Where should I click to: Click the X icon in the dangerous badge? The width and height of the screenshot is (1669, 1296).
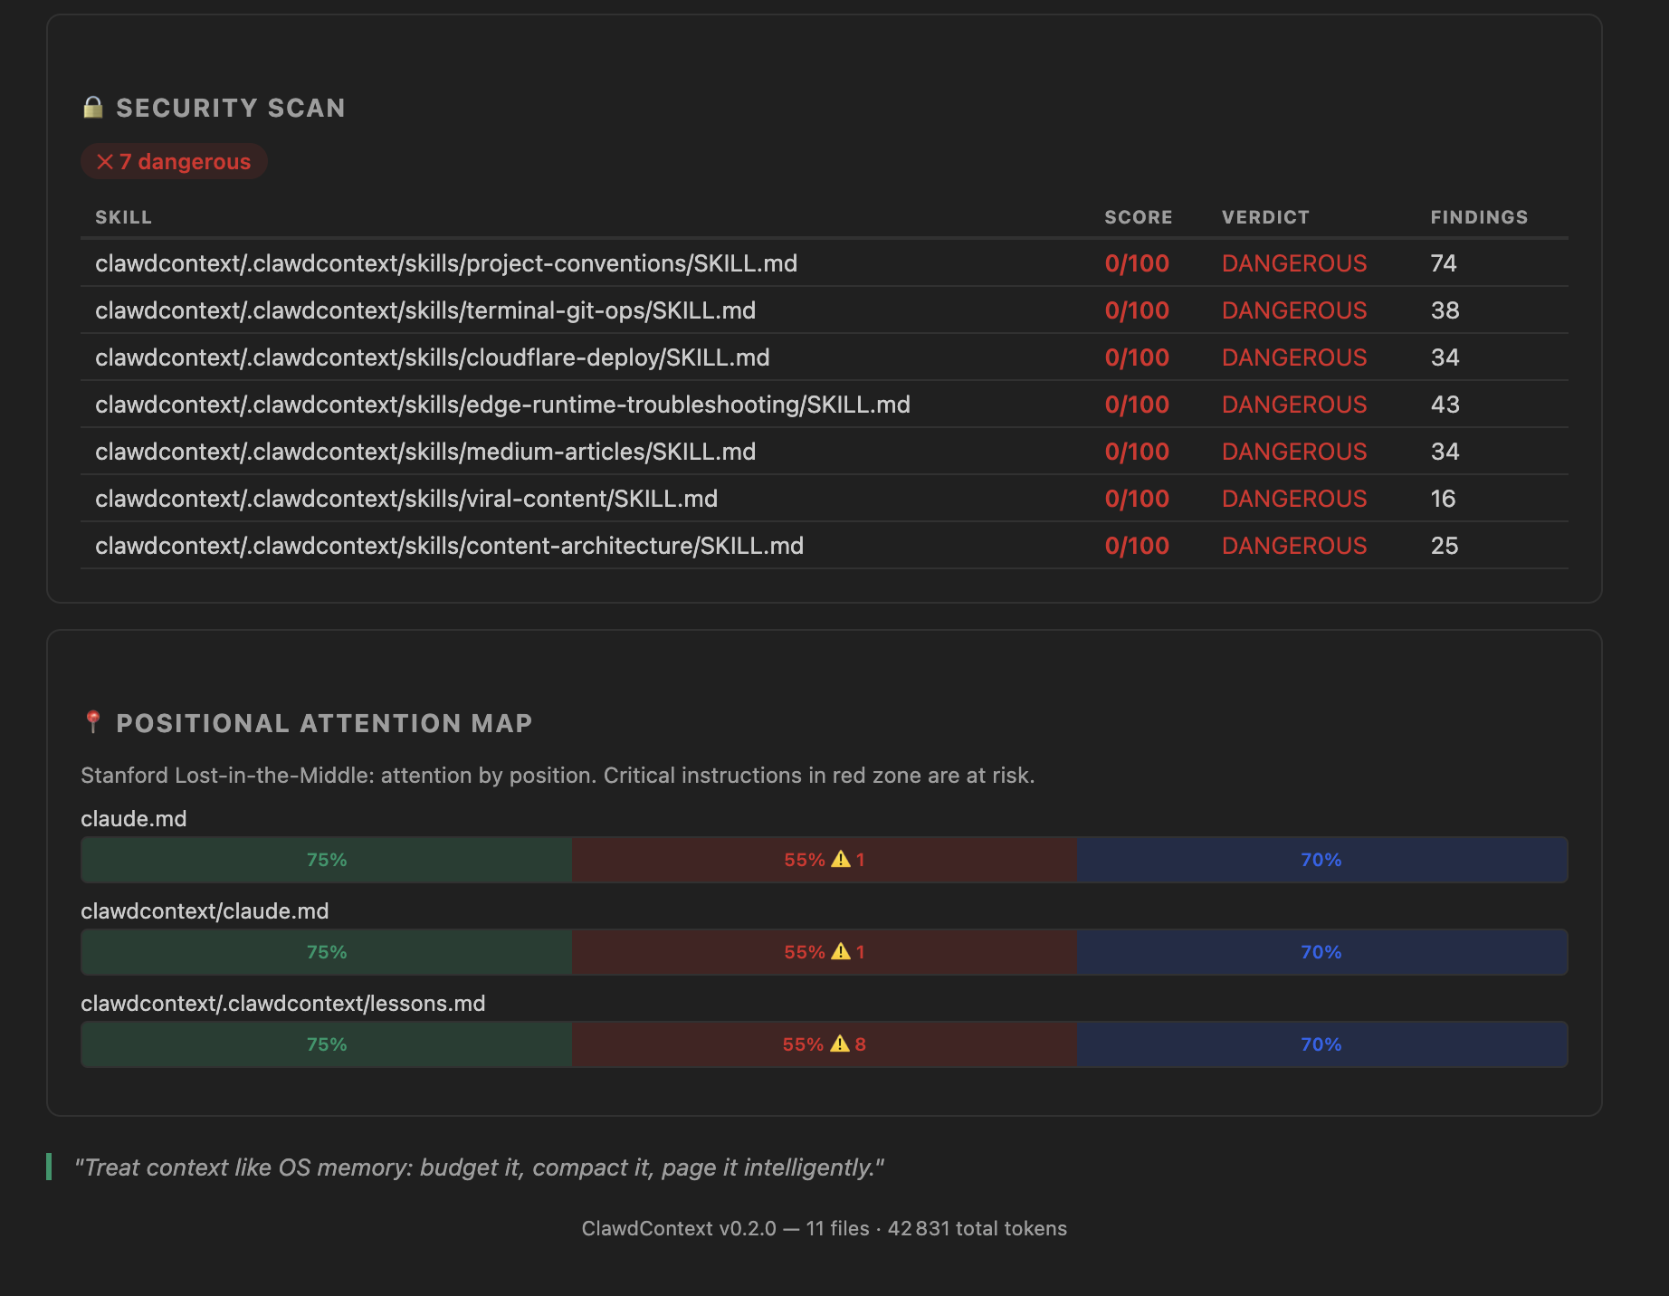[x=105, y=162]
